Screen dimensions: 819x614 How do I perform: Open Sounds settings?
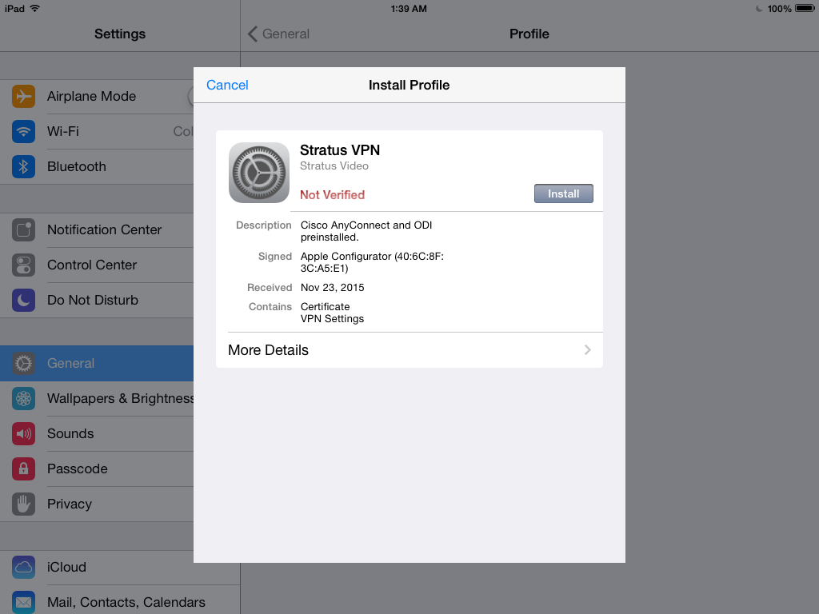97,434
